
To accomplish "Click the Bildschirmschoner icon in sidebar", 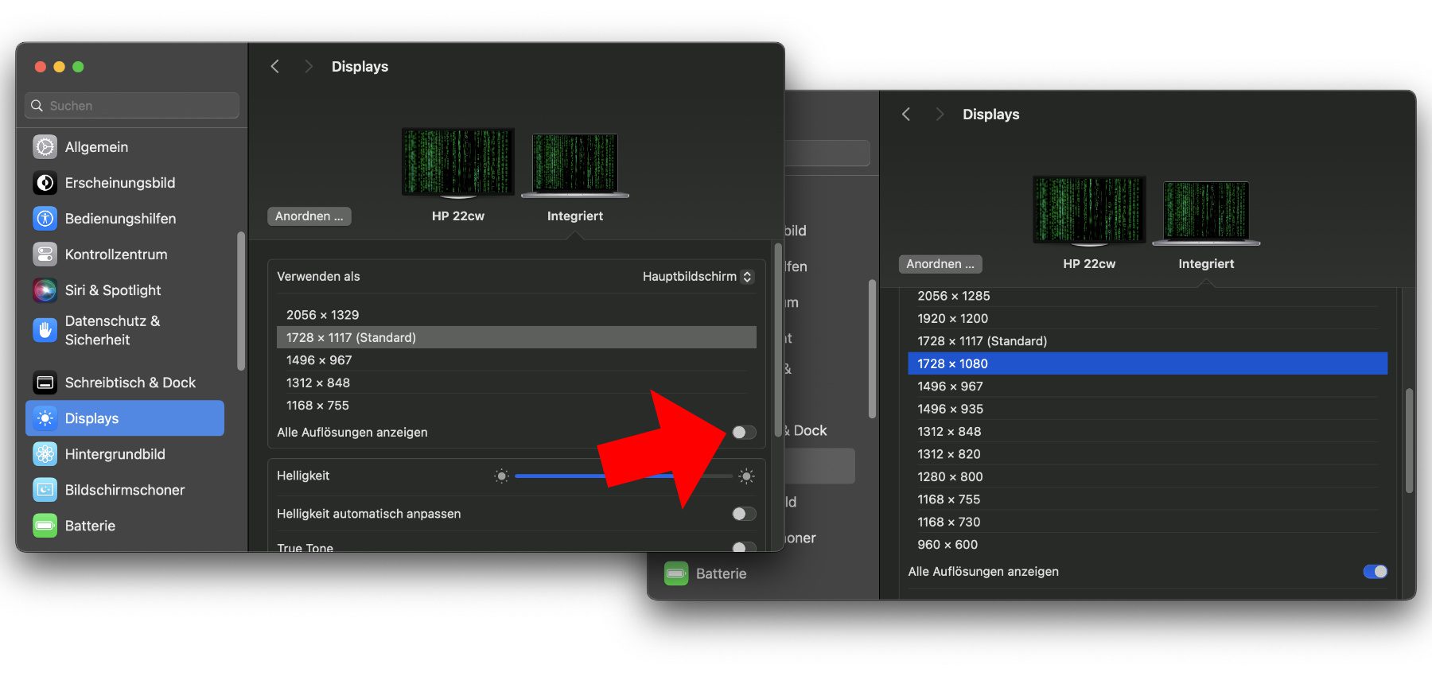I will (x=45, y=490).
